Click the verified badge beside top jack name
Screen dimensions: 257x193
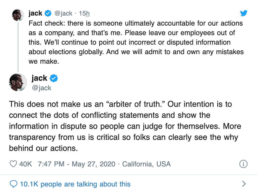[48, 13]
